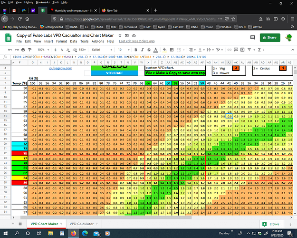Open the Firefox hamburger menu
This screenshot has height=238, width=297.
pos(293,19)
